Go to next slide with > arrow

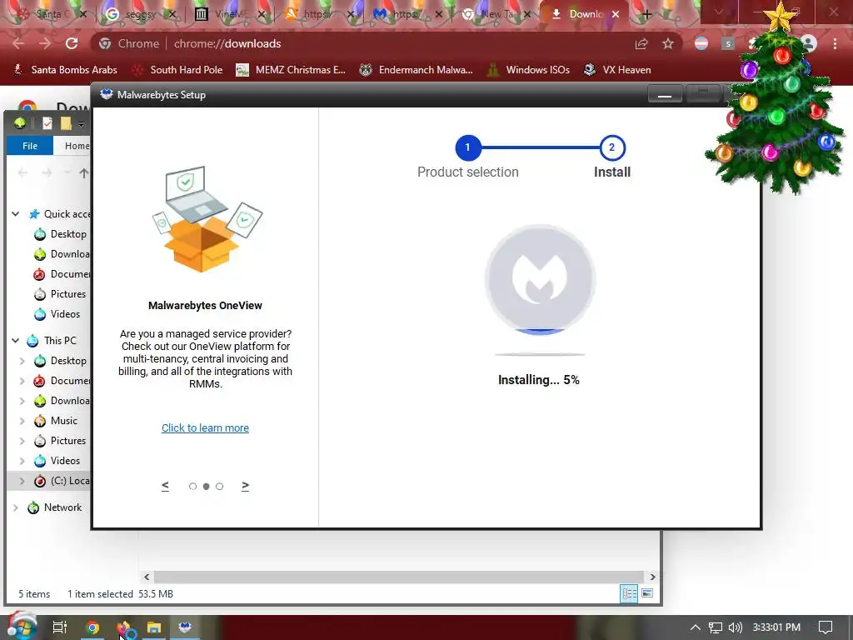click(x=246, y=486)
